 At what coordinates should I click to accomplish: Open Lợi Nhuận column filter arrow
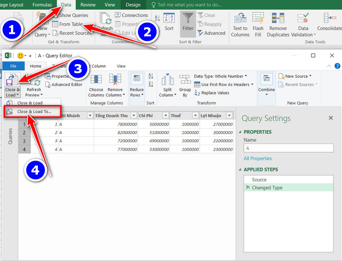[229, 115]
